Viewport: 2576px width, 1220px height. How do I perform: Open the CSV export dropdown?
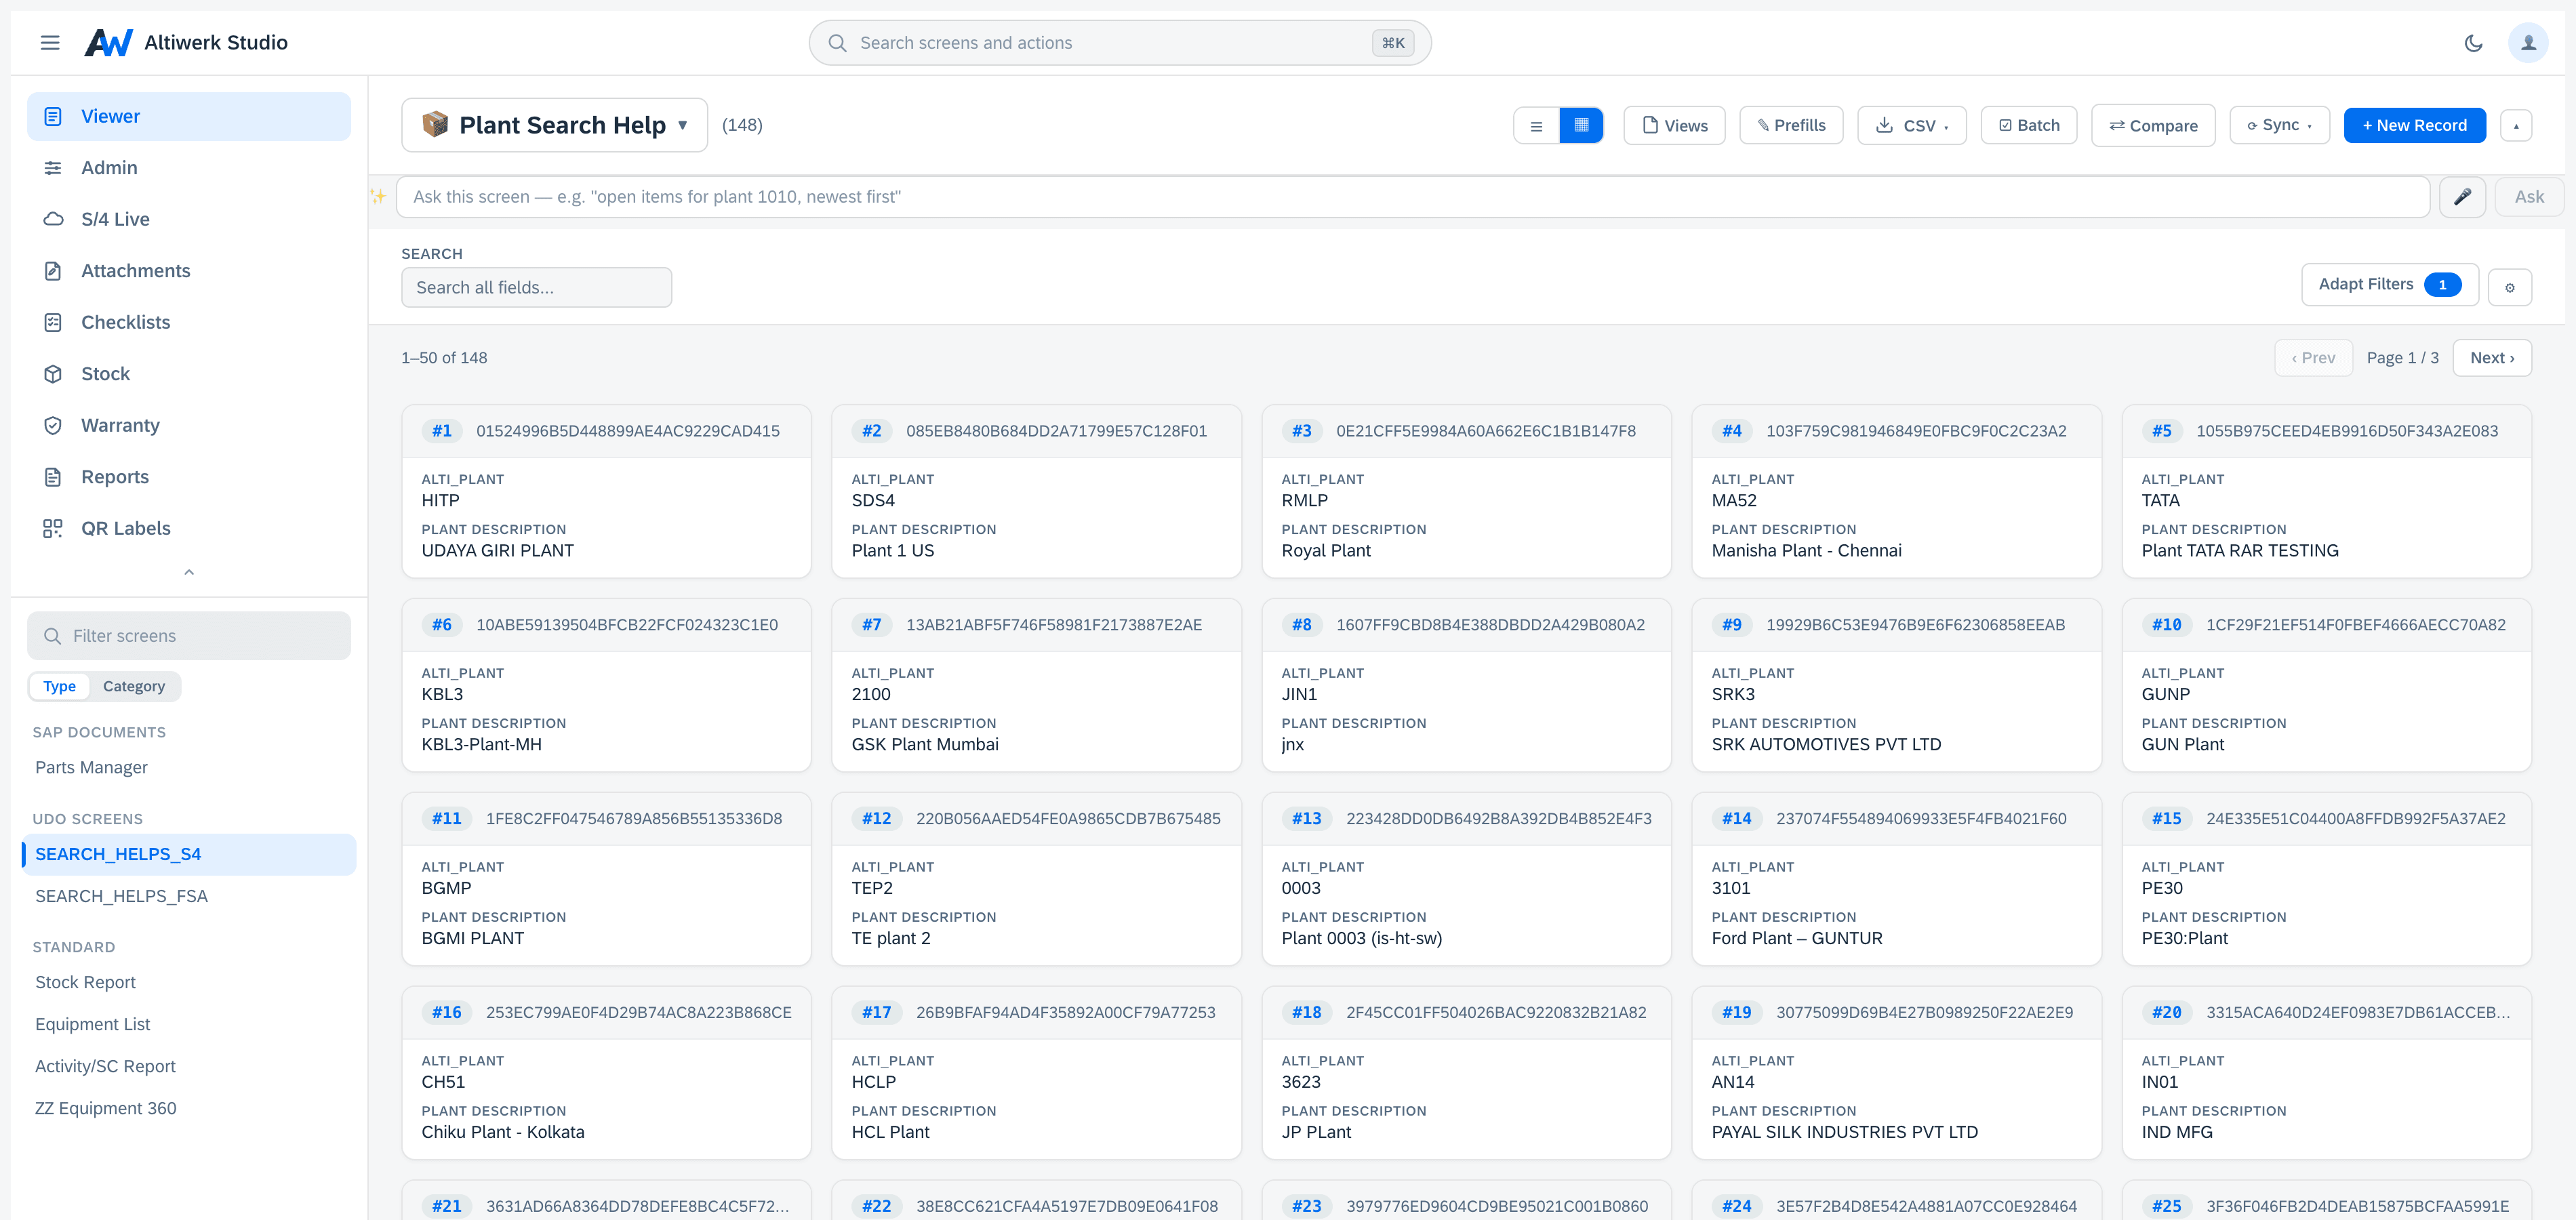pyautogui.click(x=1912, y=126)
